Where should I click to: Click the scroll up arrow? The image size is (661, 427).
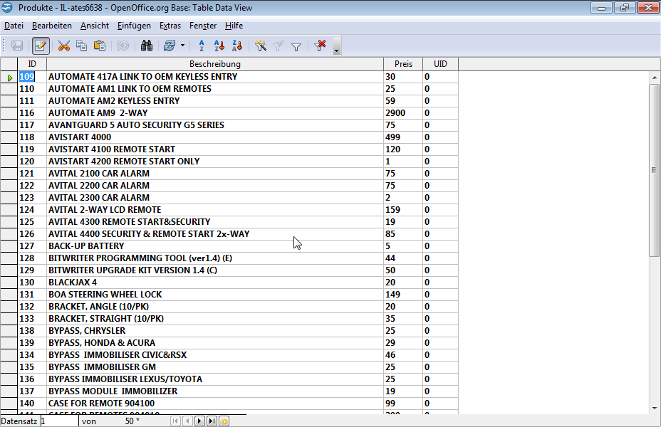(x=655, y=78)
